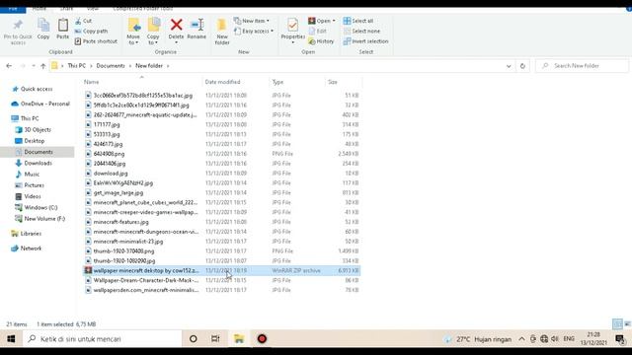Image resolution: width=632 pixels, height=355 pixels.
Task: Select Libraries in navigation pane
Action: pos(27,234)
